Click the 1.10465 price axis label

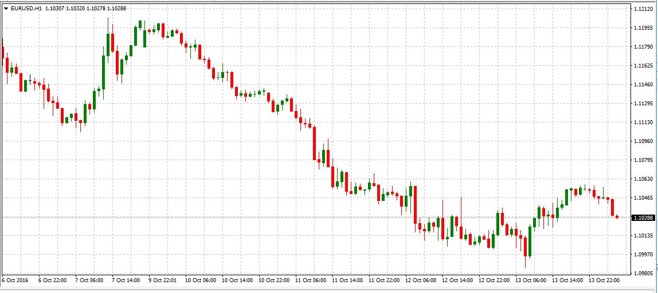[x=644, y=198]
